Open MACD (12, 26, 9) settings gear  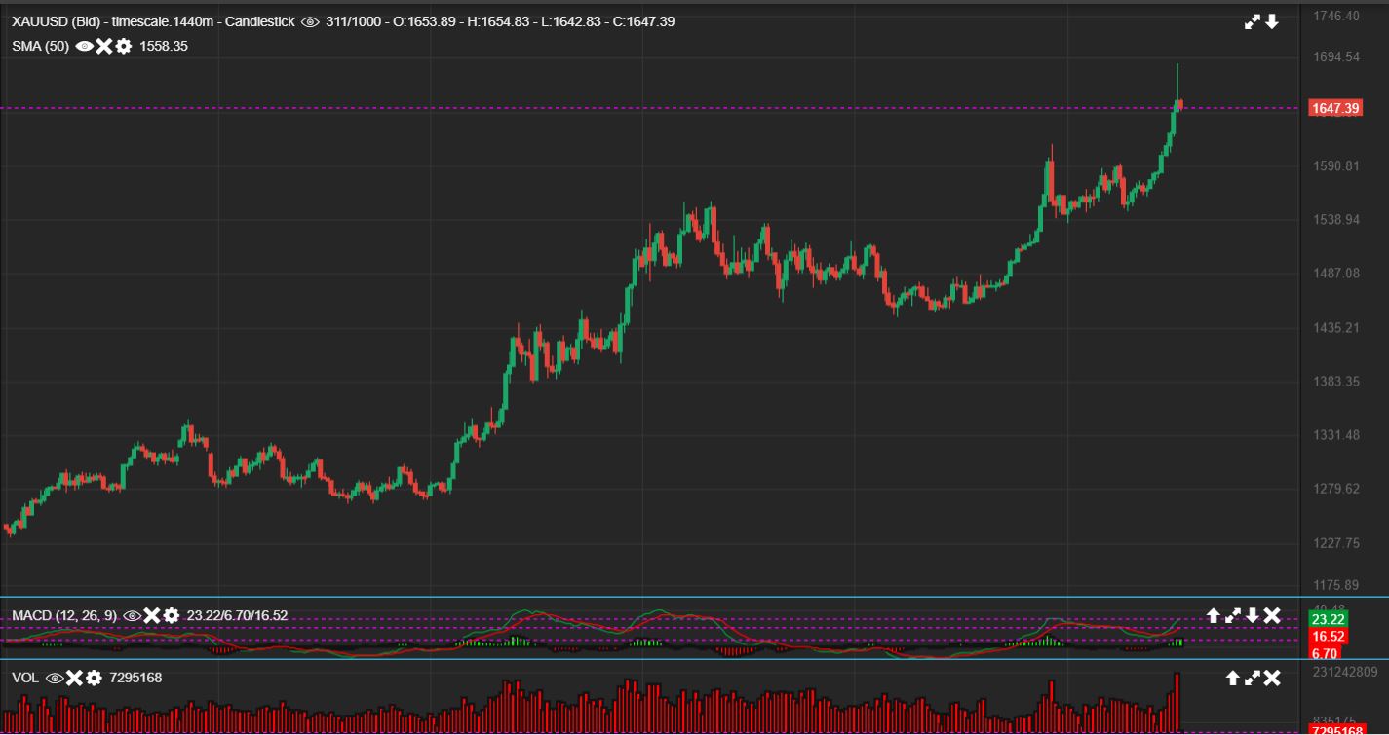172,615
